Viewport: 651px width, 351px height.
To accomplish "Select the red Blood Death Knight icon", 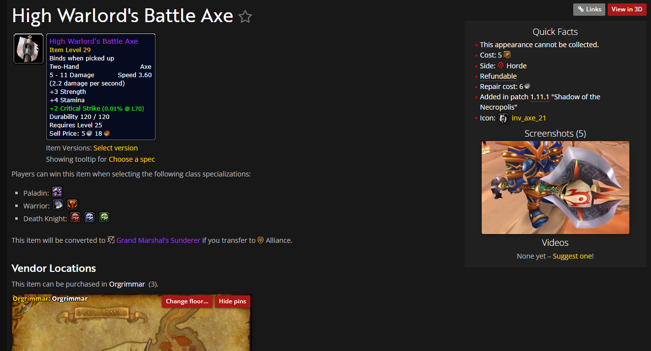I will point(75,218).
